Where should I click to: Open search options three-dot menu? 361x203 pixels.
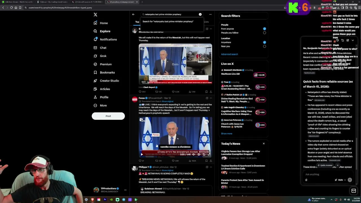(x=210, y=14)
